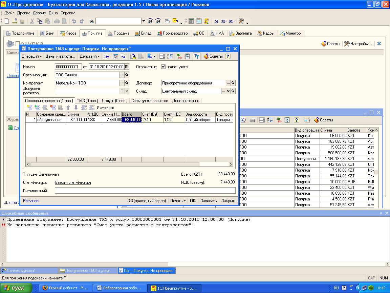Click the Изменить button in table toolbar
The height and width of the screenshot is (293, 390).
(x=106, y=108)
